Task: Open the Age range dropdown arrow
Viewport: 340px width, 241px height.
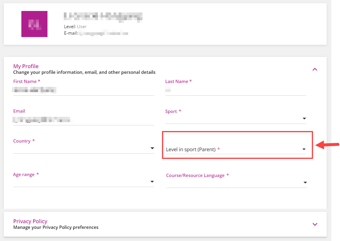Action: coord(152,182)
